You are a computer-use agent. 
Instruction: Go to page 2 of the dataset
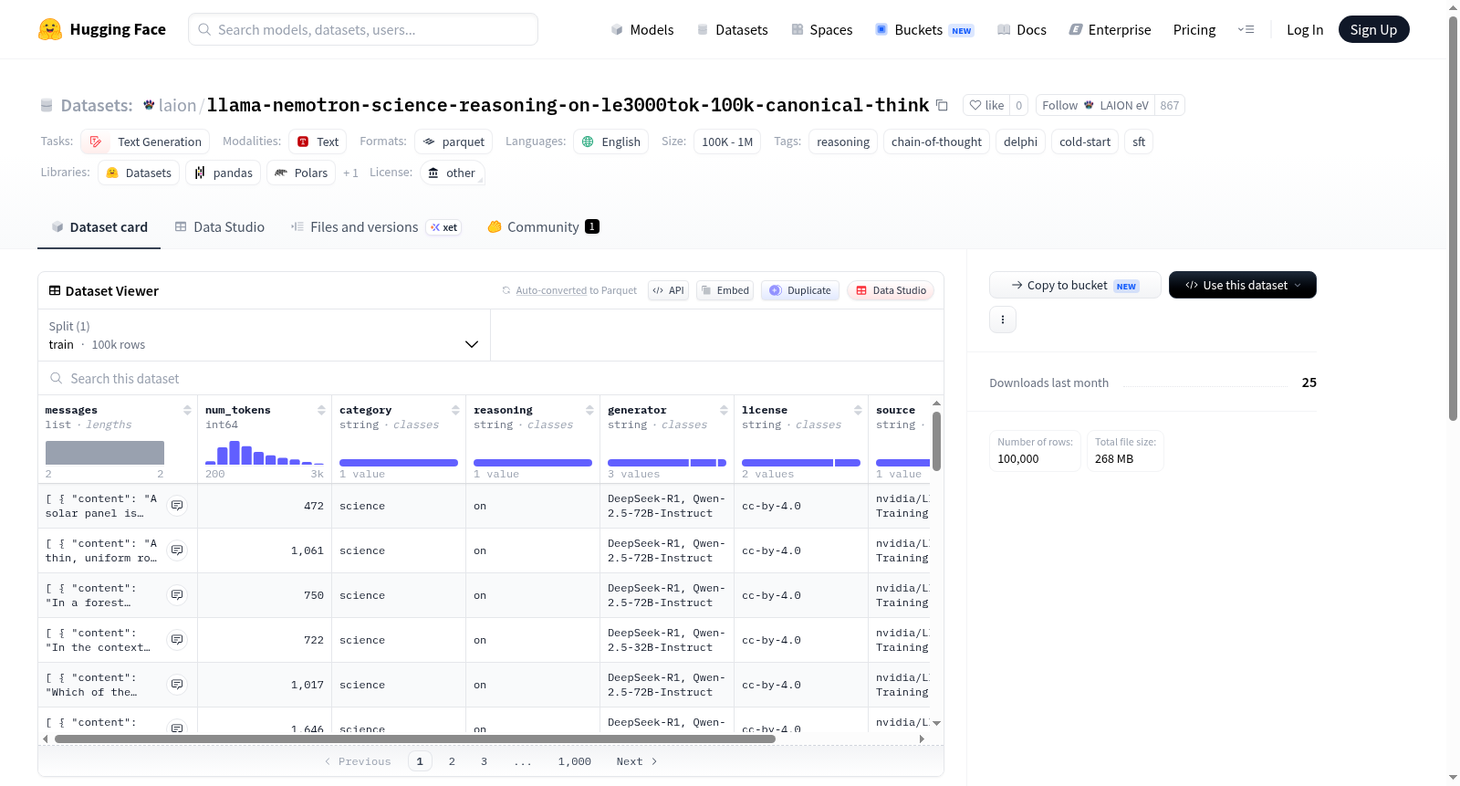click(x=452, y=761)
